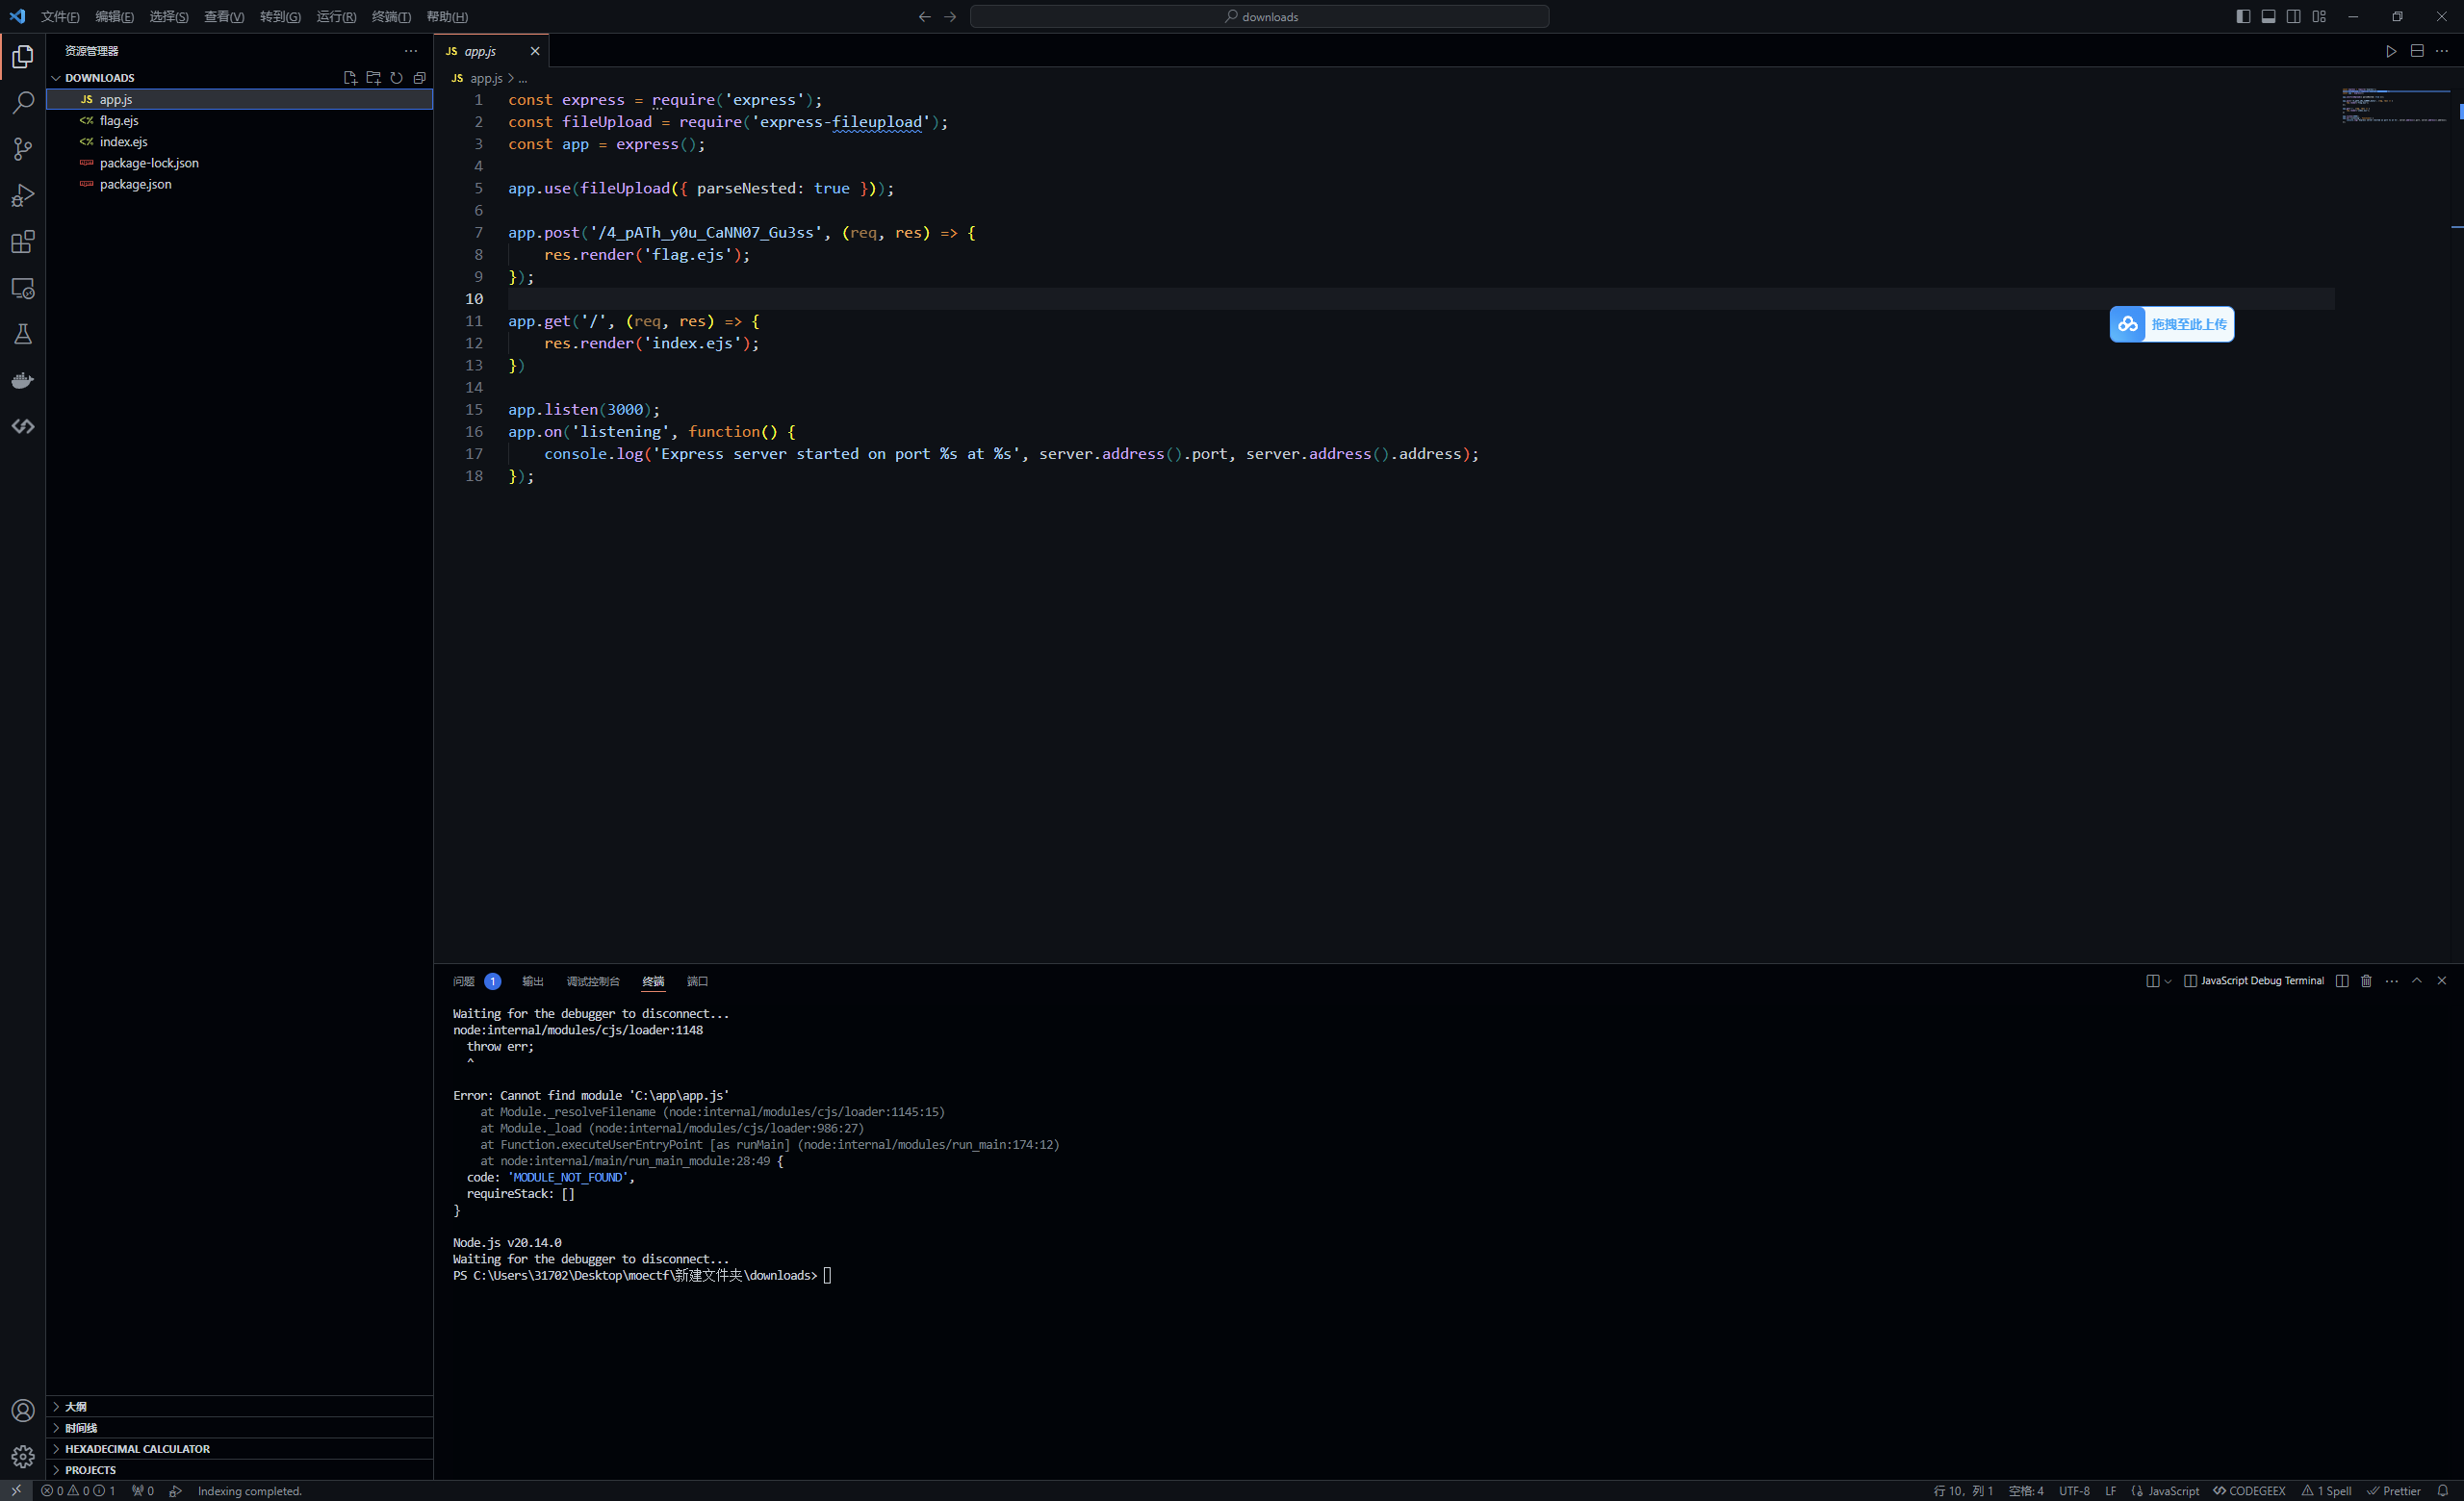The height and width of the screenshot is (1501, 2464).
Task: Close the terminal panel
Action: [2442, 980]
